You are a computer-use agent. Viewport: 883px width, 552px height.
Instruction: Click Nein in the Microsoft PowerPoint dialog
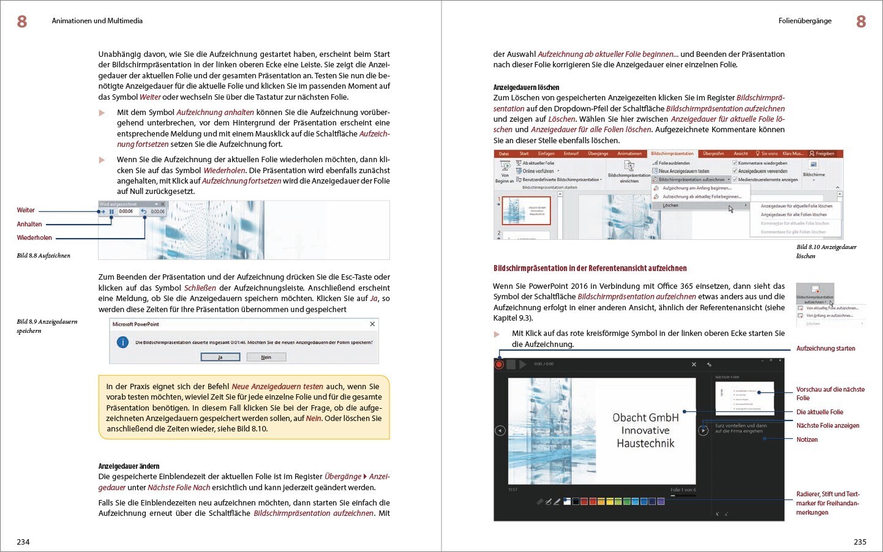pos(266,357)
